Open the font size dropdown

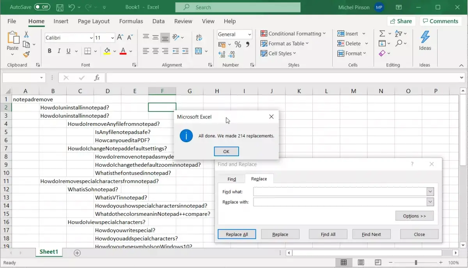click(x=112, y=38)
